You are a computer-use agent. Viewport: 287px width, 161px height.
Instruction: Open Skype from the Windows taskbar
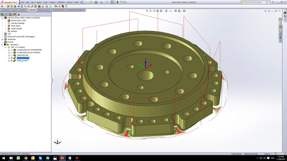(40, 158)
